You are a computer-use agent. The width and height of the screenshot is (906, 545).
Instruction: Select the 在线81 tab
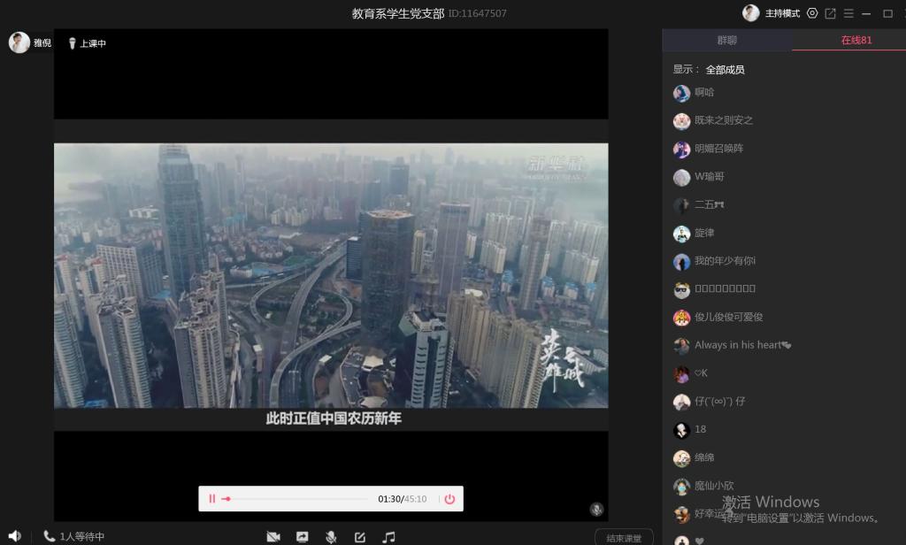pos(856,40)
